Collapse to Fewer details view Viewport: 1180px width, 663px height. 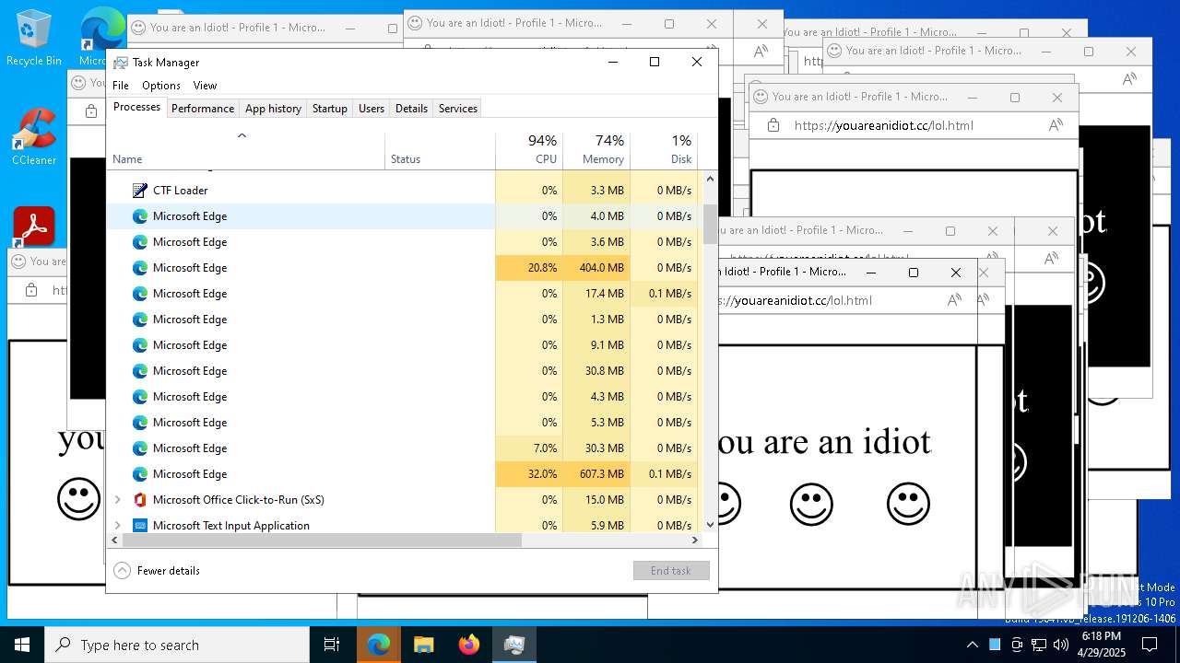click(x=158, y=571)
